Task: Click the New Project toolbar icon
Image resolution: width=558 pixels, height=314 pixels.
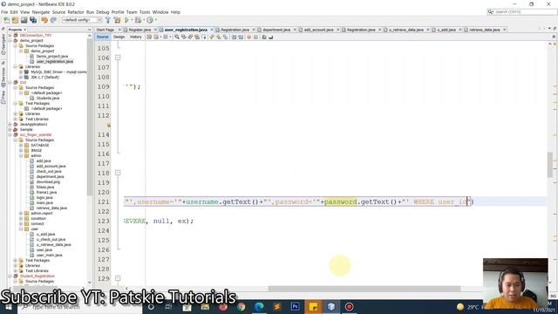Action: click(x=15, y=20)
